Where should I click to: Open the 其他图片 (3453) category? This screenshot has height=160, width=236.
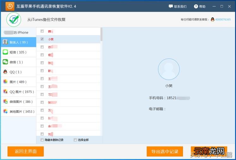pos(19,112)
